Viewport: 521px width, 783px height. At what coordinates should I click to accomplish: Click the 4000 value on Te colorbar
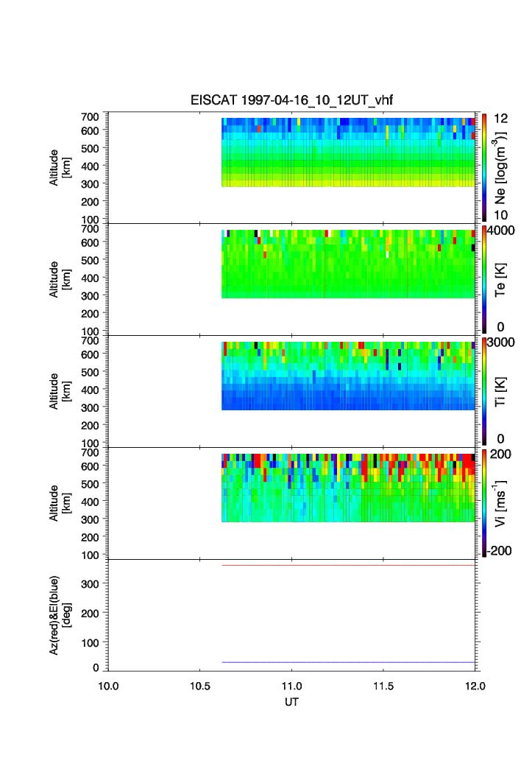coord(501,231)
